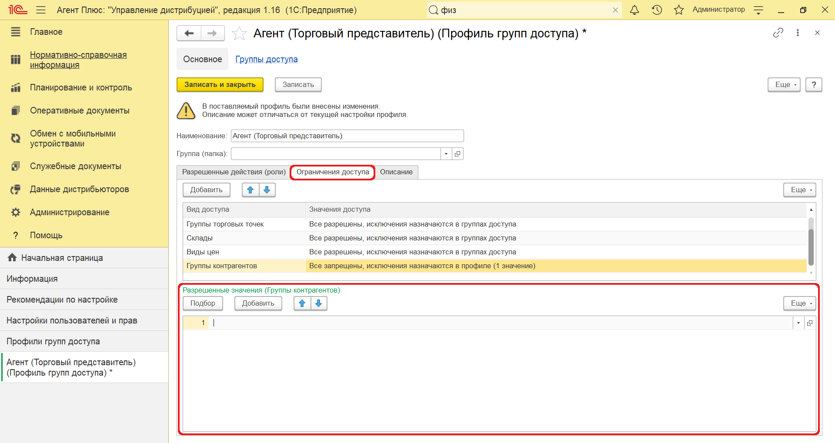Click the Записать button
Screen dimensions: 835x443
click(298, 84)
